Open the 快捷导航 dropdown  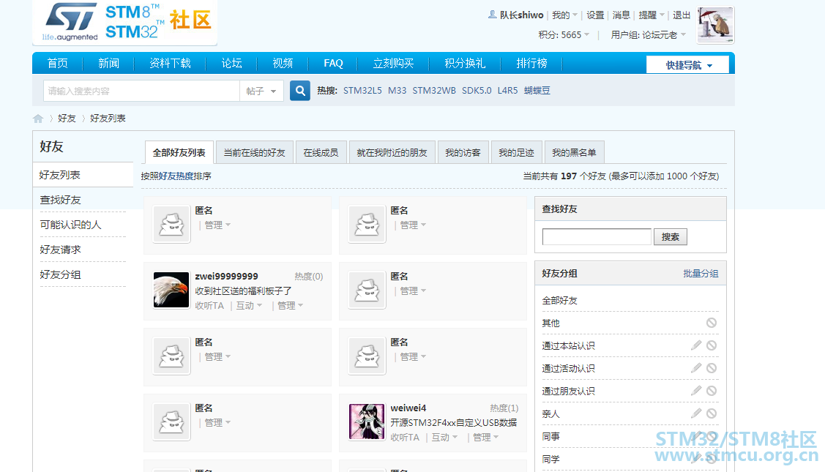click(x=687, y=64)
